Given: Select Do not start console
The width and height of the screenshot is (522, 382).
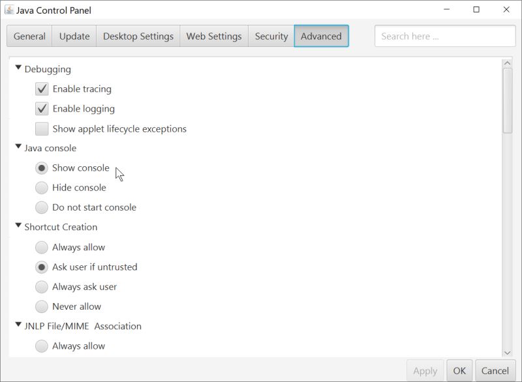Looking at the screenshot, I should (42, 207).
